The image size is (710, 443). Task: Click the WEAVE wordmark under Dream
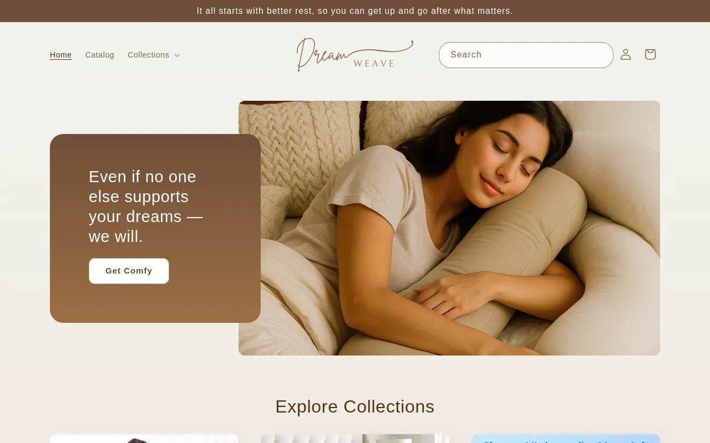click(374, 63)
